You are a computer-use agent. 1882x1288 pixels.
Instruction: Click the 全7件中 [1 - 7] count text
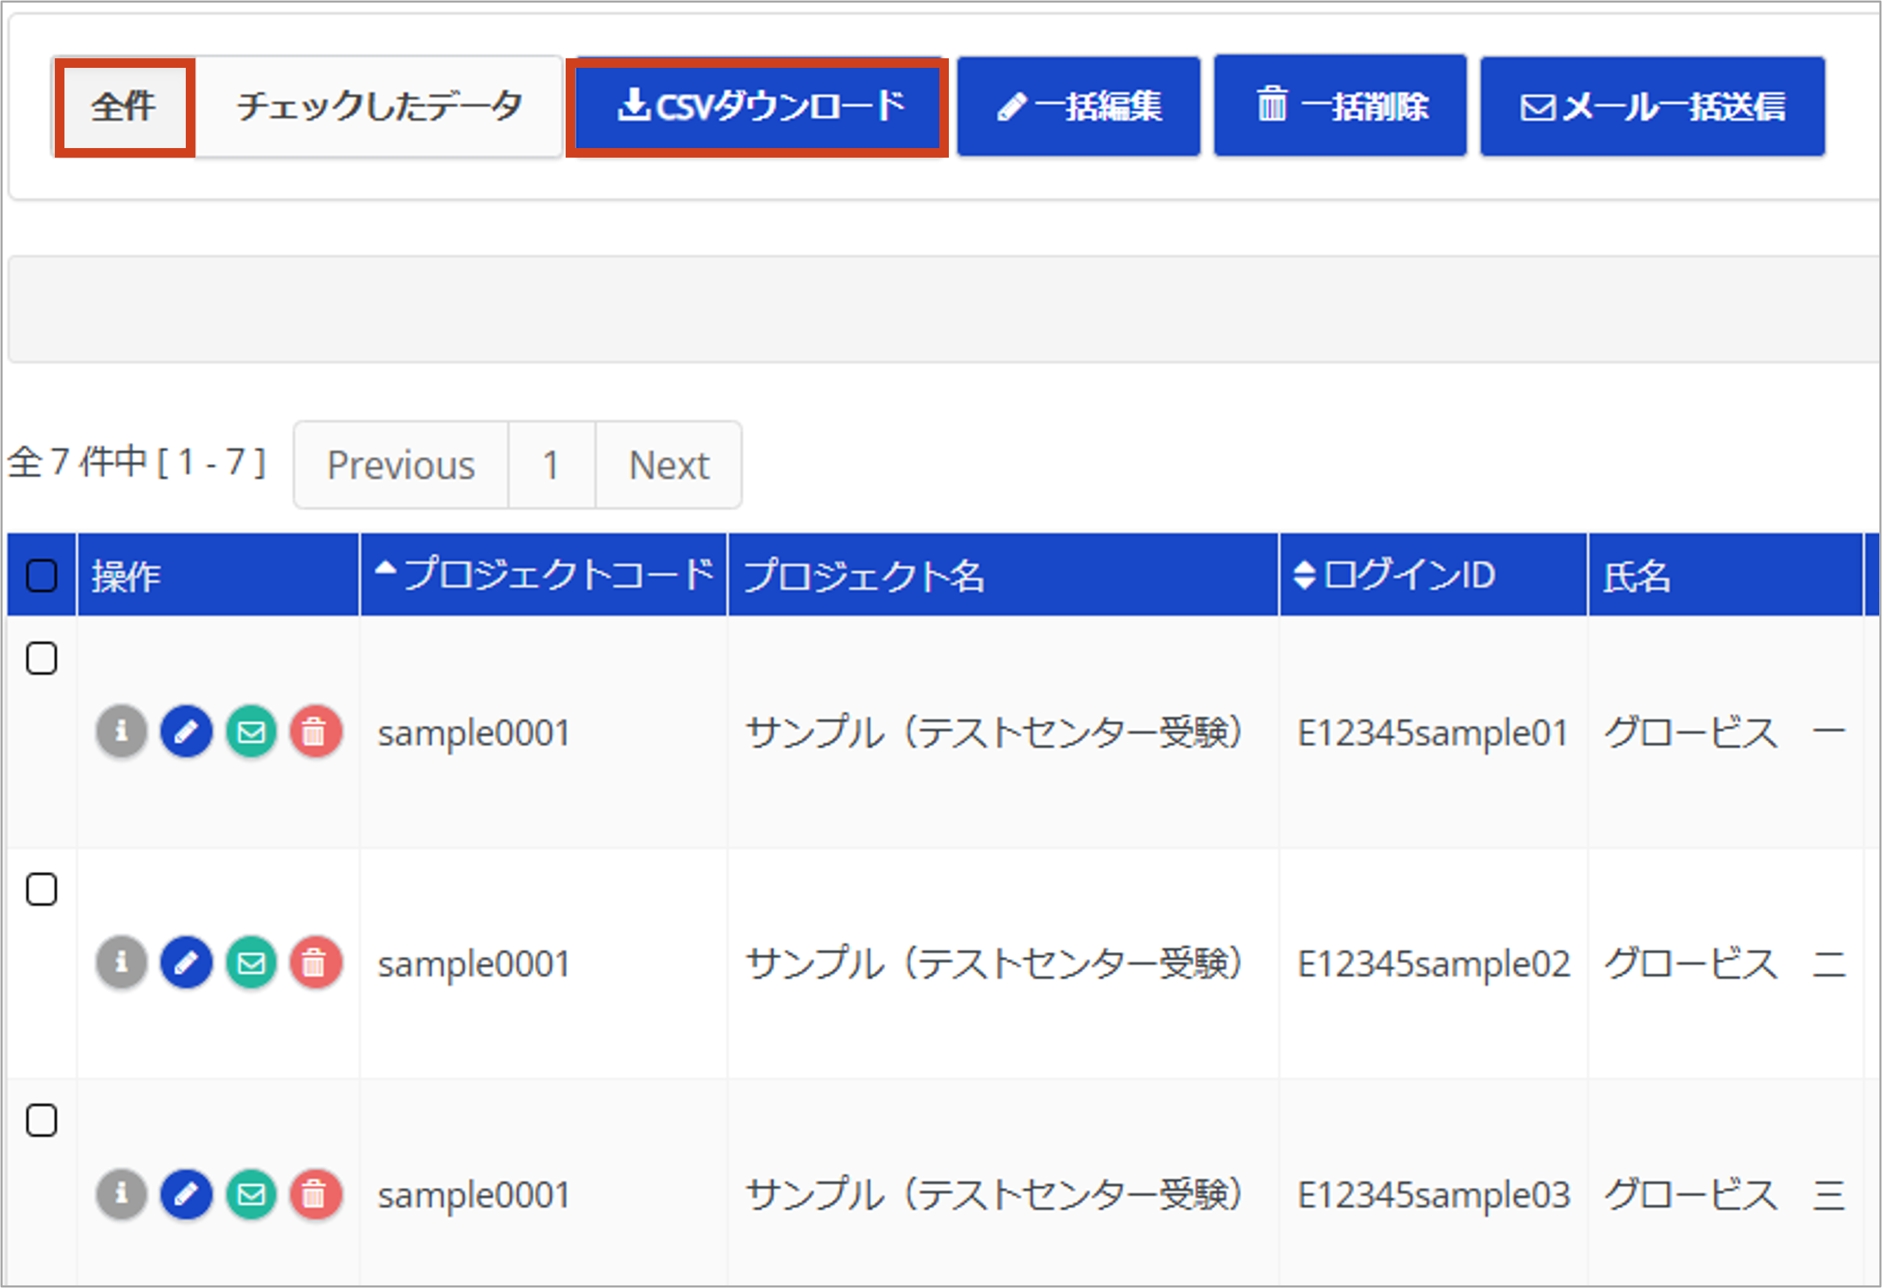136,463
